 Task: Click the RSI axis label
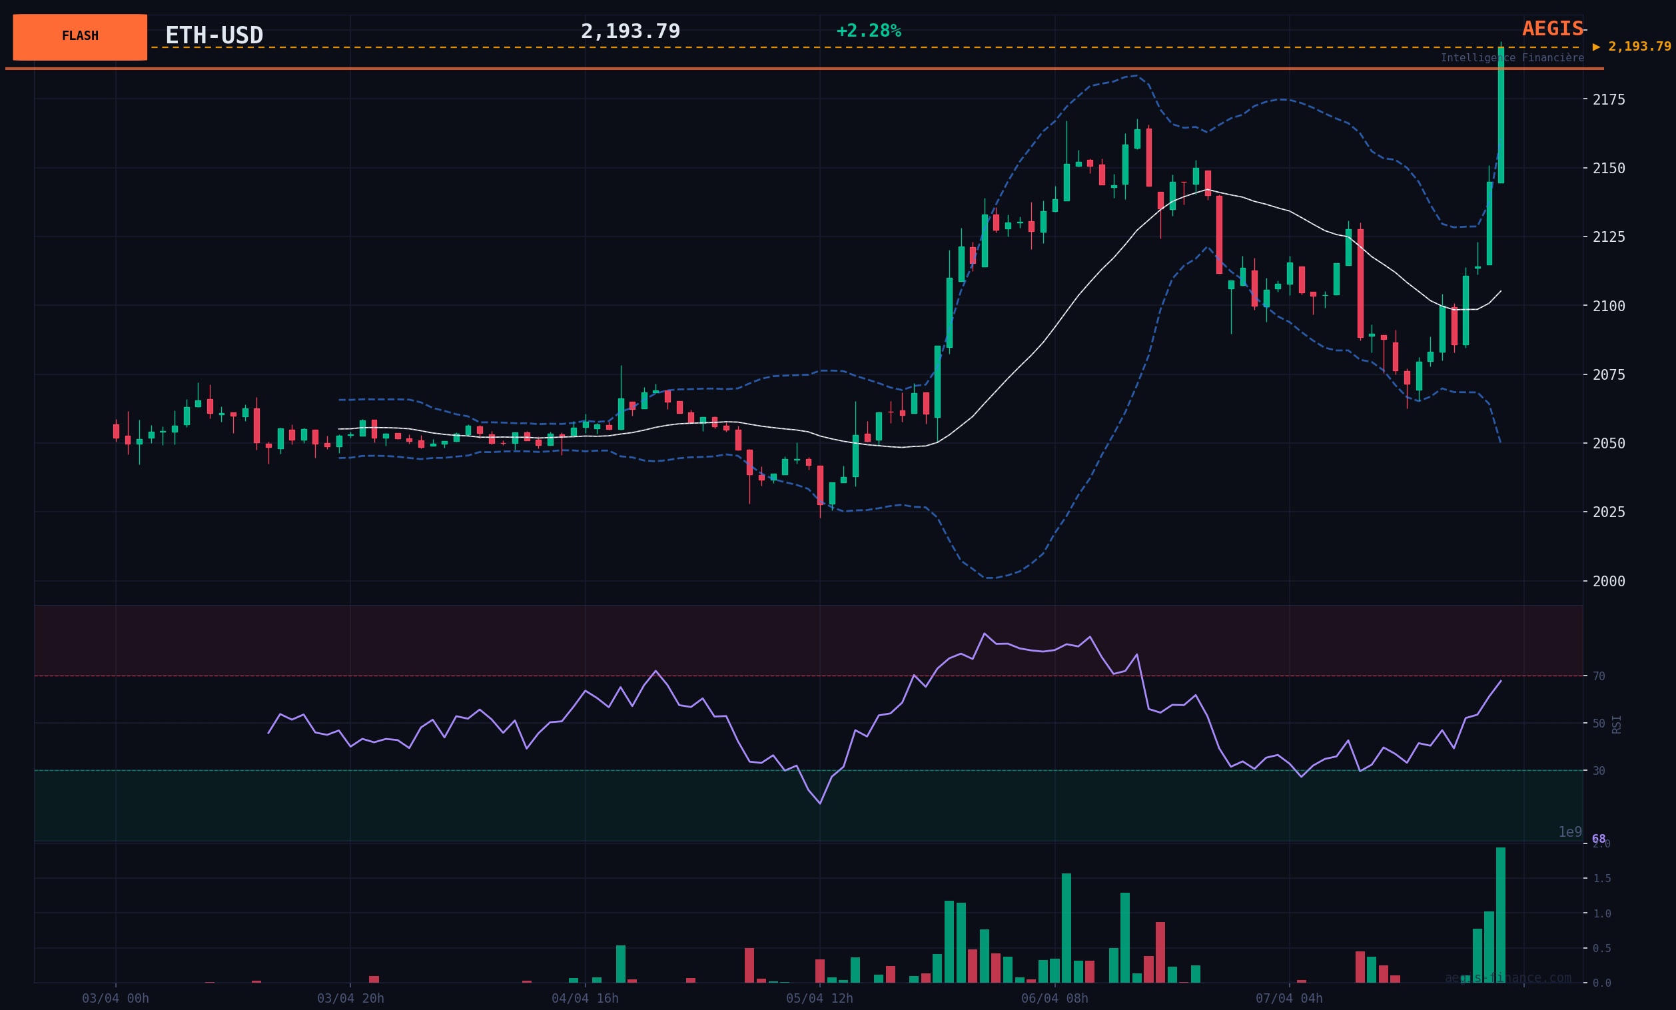1617,724
